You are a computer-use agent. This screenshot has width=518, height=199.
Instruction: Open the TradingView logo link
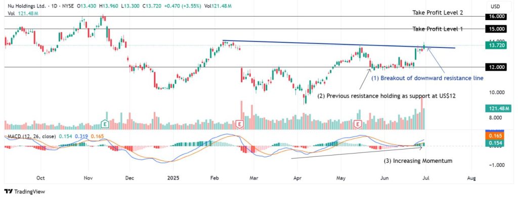(x=24, y=191)
